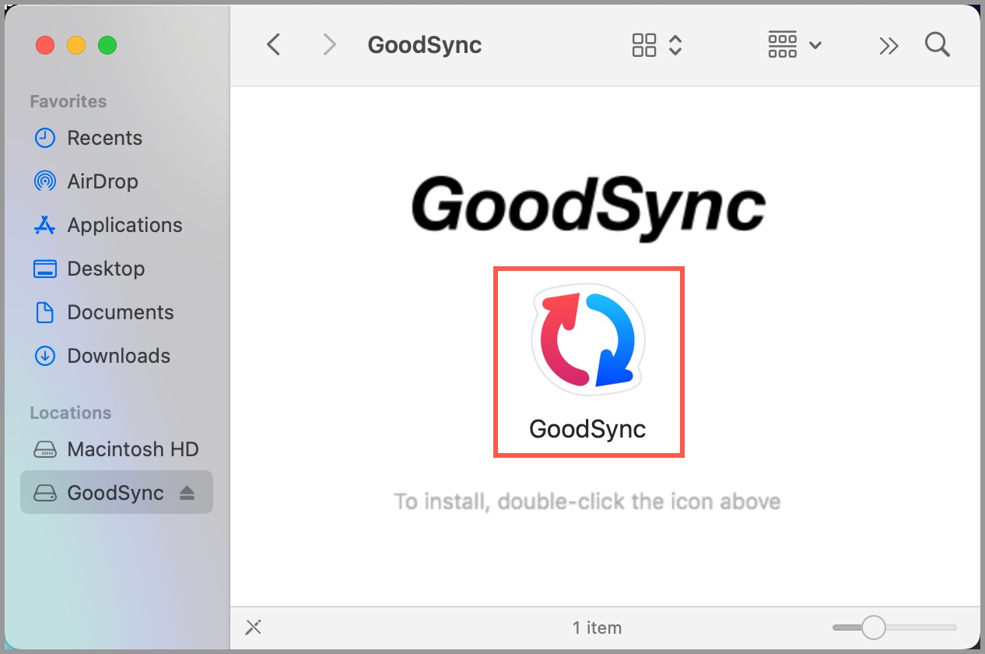Open the icon view switcher

coord(657,45)
